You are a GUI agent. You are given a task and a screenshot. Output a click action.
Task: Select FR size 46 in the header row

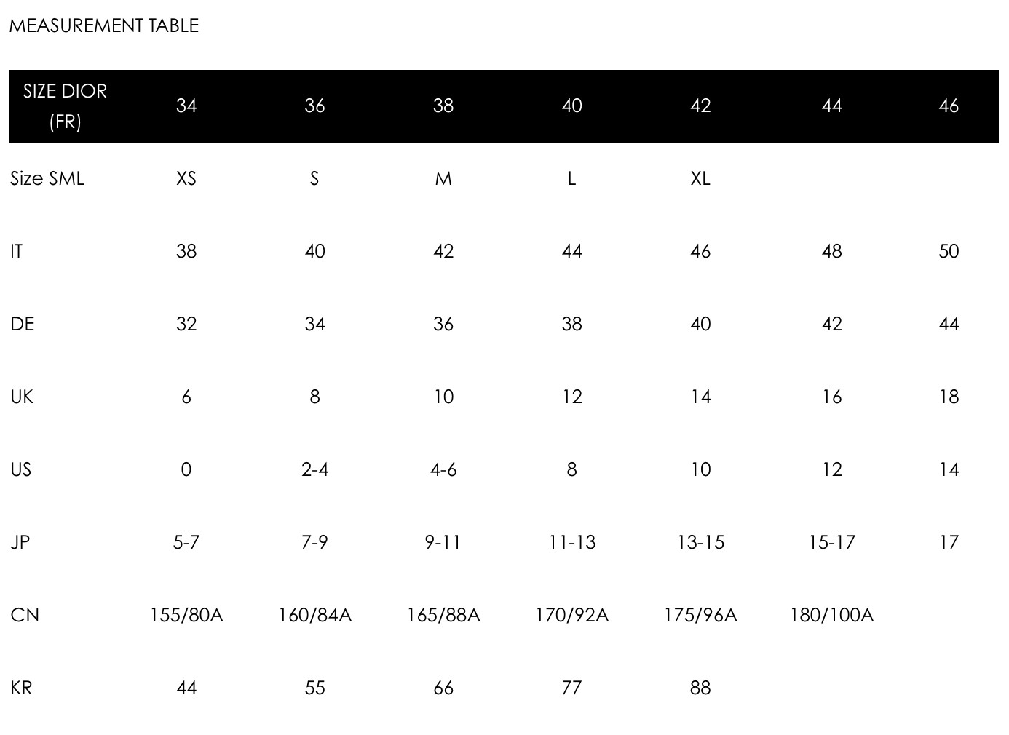click(949, 106)
